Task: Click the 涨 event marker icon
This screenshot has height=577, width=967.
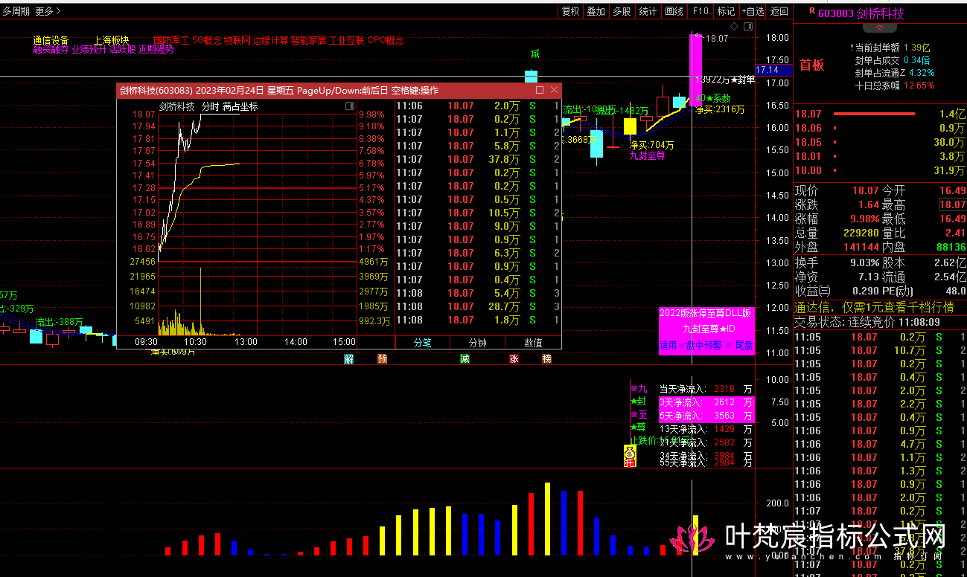Action: pyautogui.click(x=514, y=359)
